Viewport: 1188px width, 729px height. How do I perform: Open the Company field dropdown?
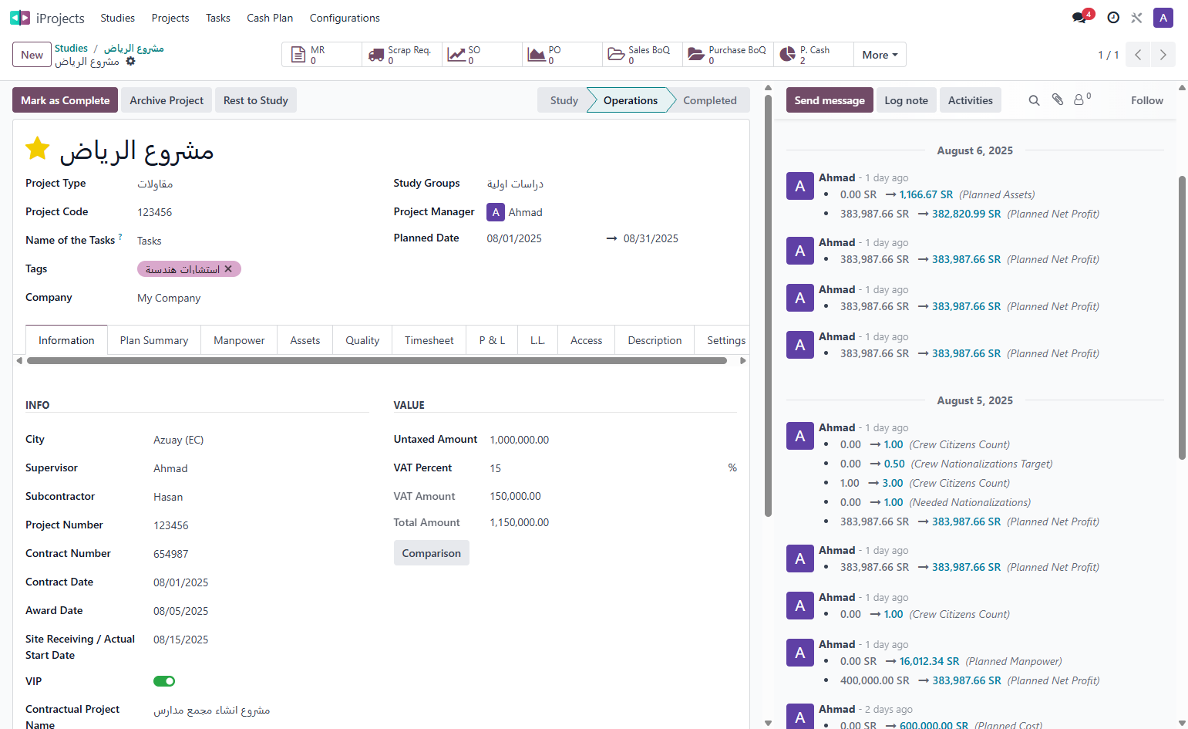[x=253, y=298]
